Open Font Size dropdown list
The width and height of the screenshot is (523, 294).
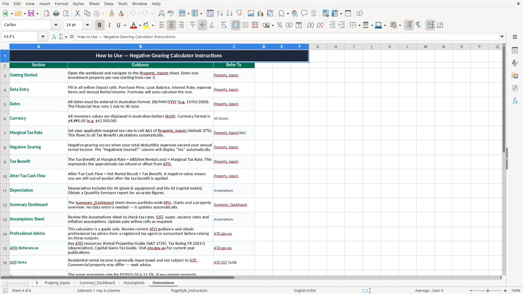point(88,25)
